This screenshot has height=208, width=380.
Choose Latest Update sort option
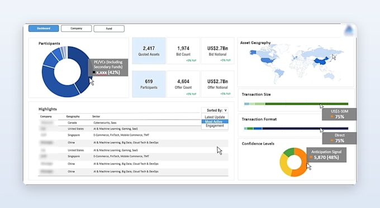pyautogui.click(x=215, y=117)
